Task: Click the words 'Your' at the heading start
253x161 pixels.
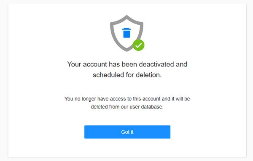Action: click(x=74, y=64)
